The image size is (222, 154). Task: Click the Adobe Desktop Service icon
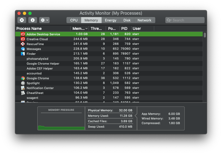pos(23,34)
